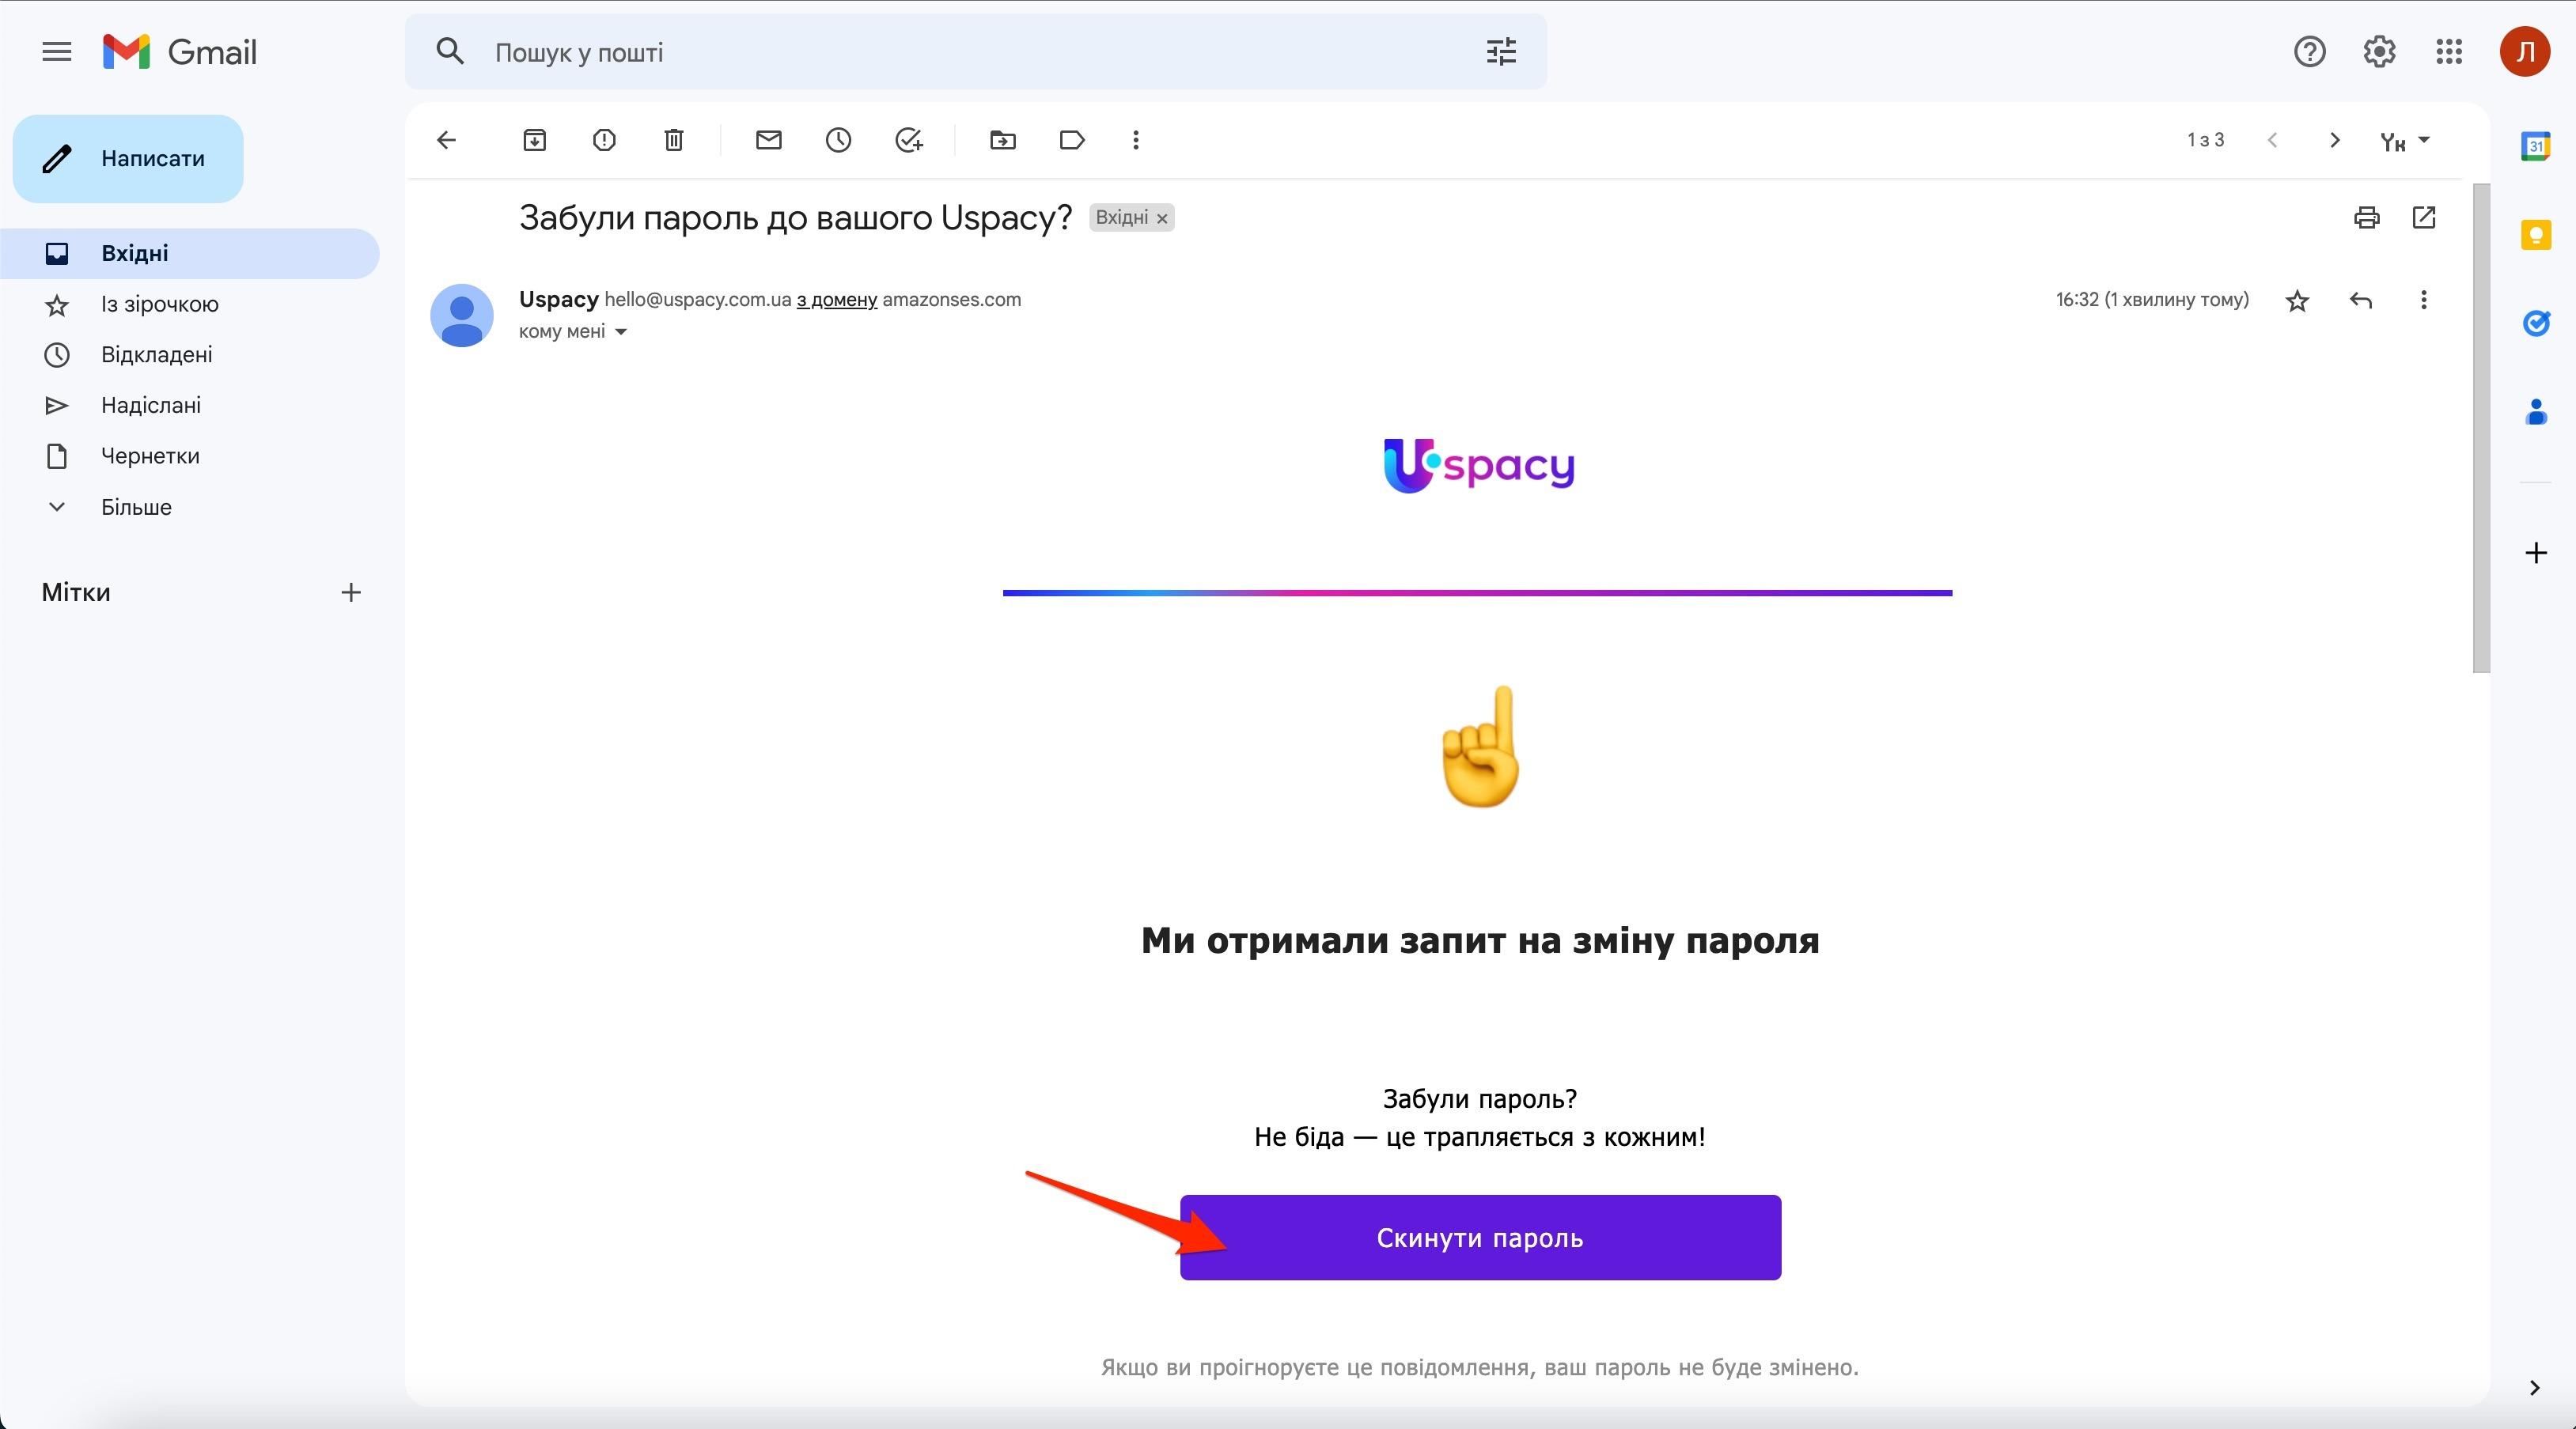The image size is (2576, 1429).
Task: Snooze this email with the clock icon
Action: [838, 140]
